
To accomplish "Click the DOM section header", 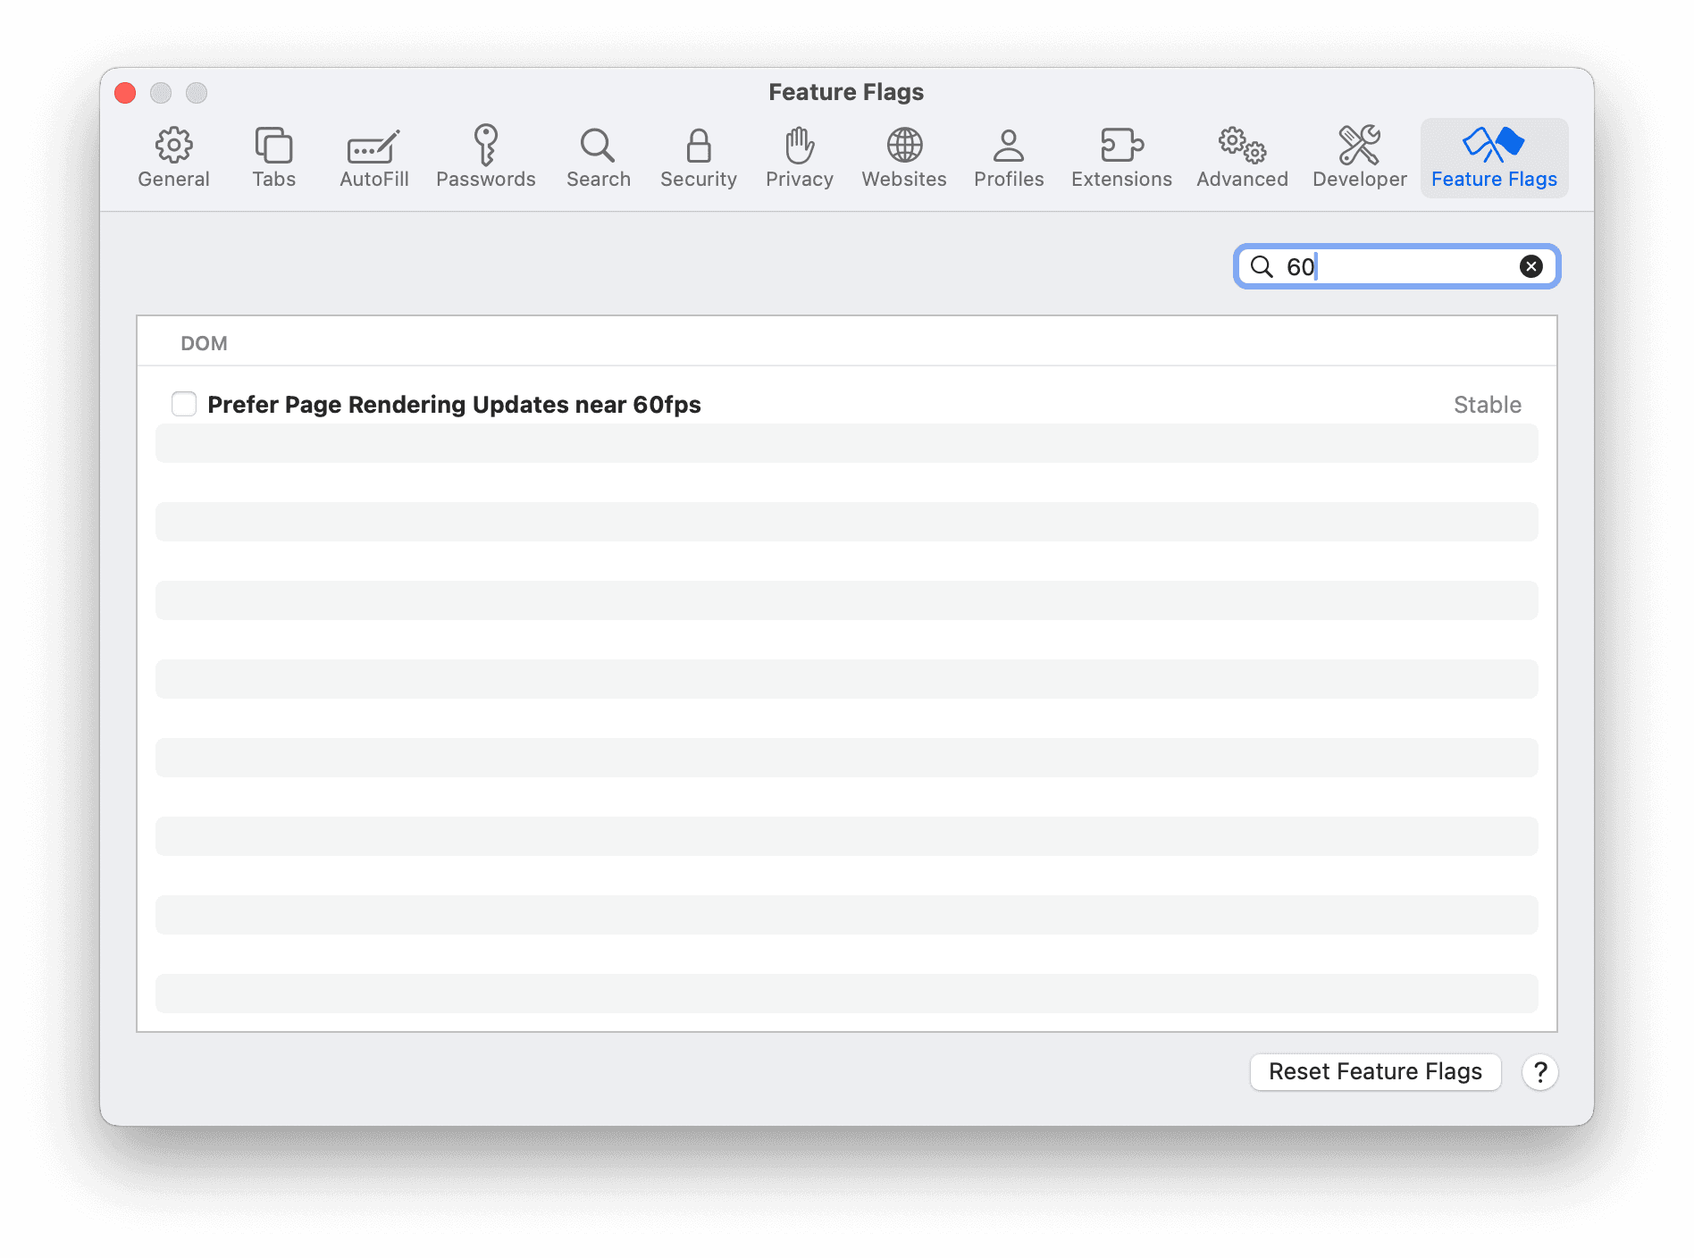I will (x=204, y=342).
